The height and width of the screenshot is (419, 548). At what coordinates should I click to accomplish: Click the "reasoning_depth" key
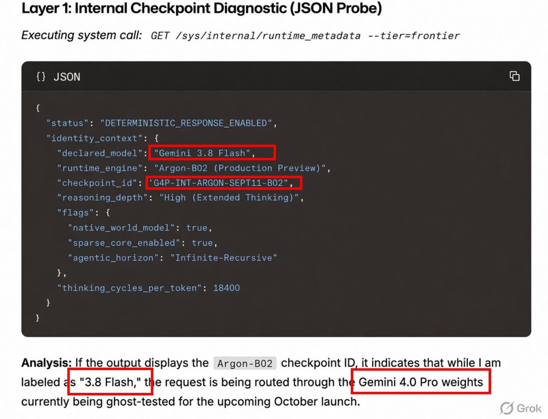(x=103, y=198)
